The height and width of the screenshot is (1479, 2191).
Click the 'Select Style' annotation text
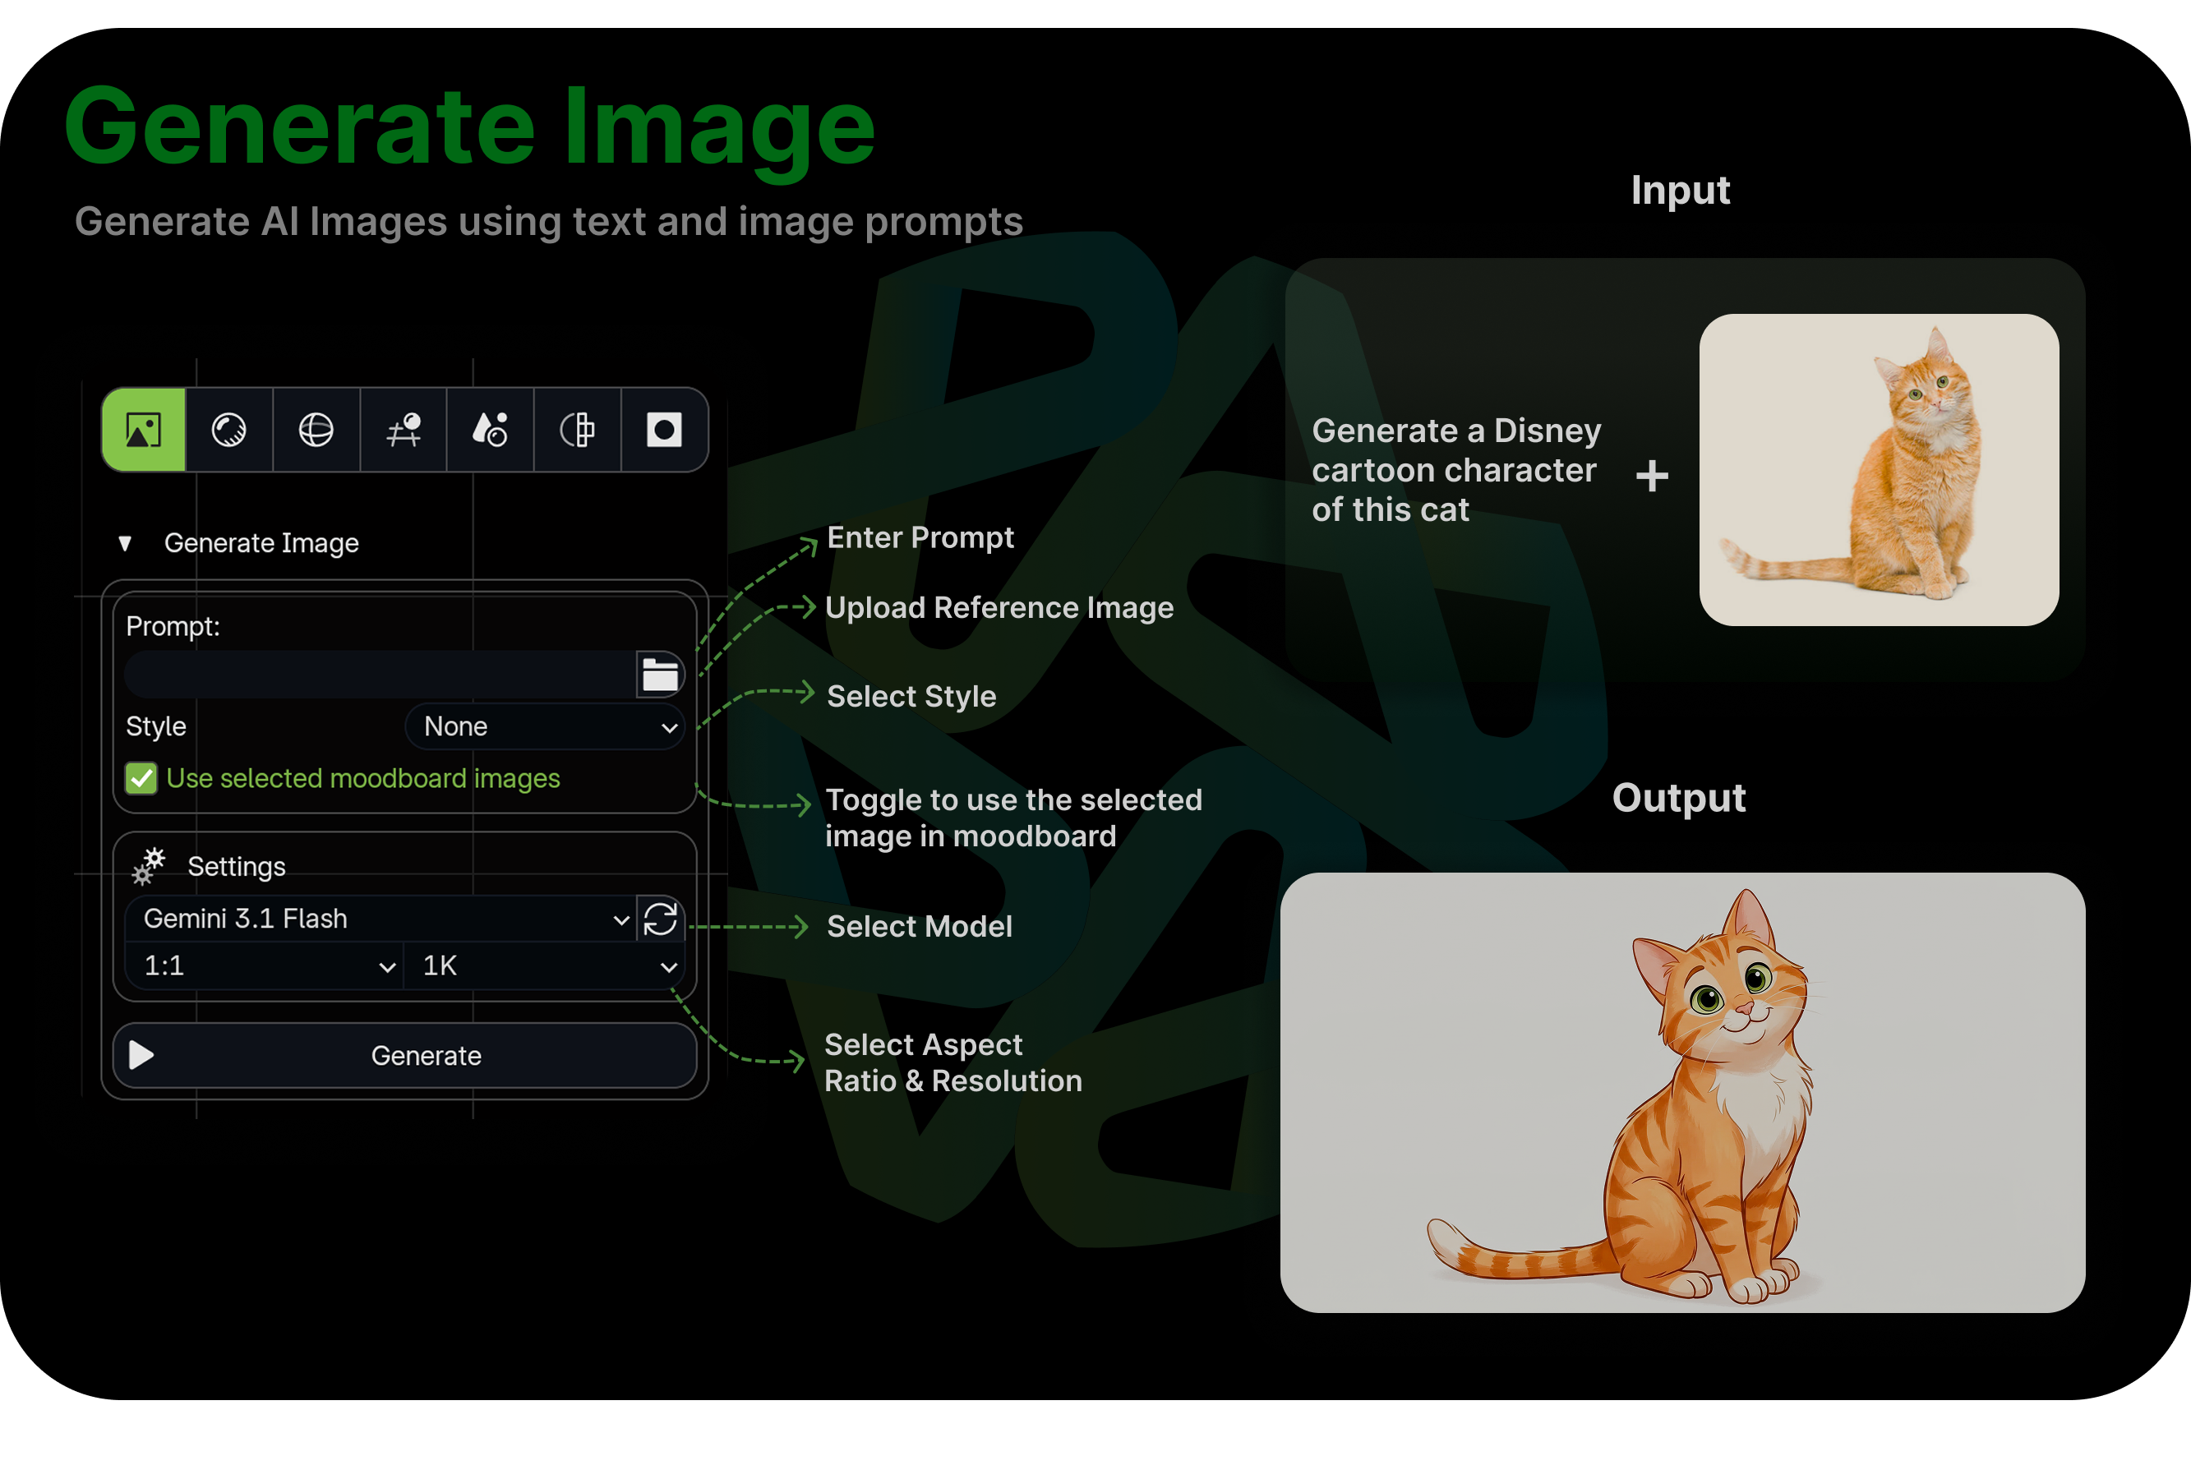911,697
